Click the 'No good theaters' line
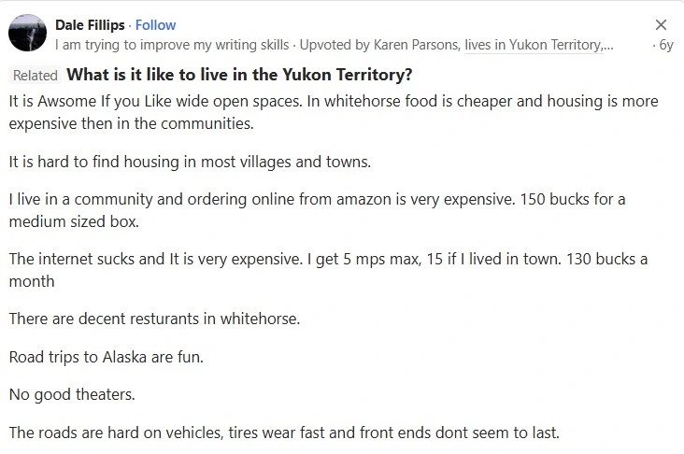Viewport: 684px width, 454px height. (x=72, y=394)
